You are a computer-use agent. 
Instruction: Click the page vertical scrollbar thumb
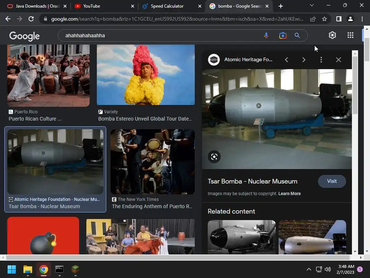coord(367,49)
